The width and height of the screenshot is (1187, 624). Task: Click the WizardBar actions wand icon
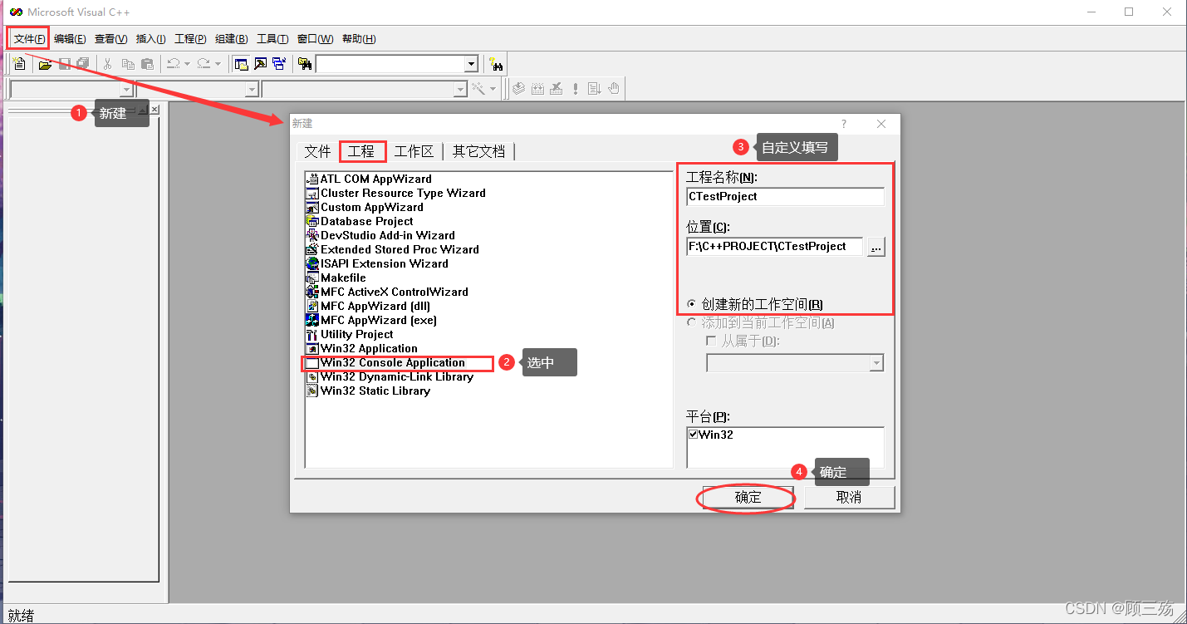pos(479,88)
